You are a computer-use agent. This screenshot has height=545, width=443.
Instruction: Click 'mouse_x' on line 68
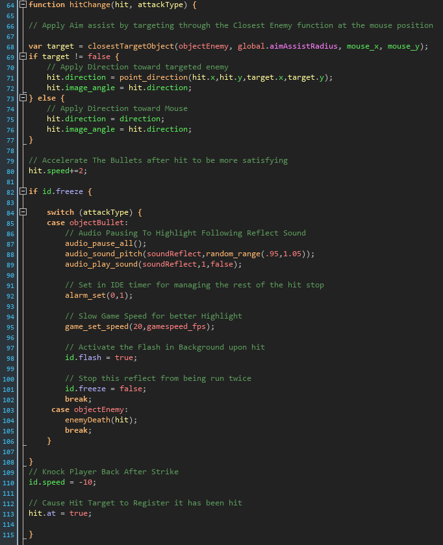point(362,46)
